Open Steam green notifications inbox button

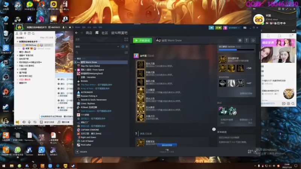coord(219,28)
